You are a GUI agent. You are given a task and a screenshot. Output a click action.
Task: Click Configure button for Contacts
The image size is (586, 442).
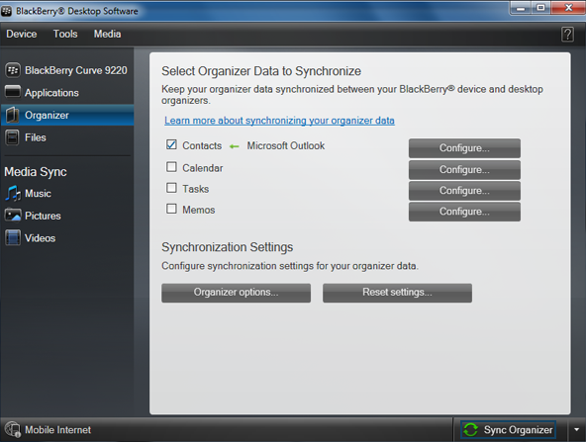tap(464, 148)
